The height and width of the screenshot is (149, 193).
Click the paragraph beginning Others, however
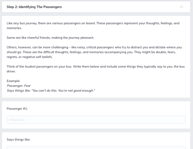pos(94,52)
